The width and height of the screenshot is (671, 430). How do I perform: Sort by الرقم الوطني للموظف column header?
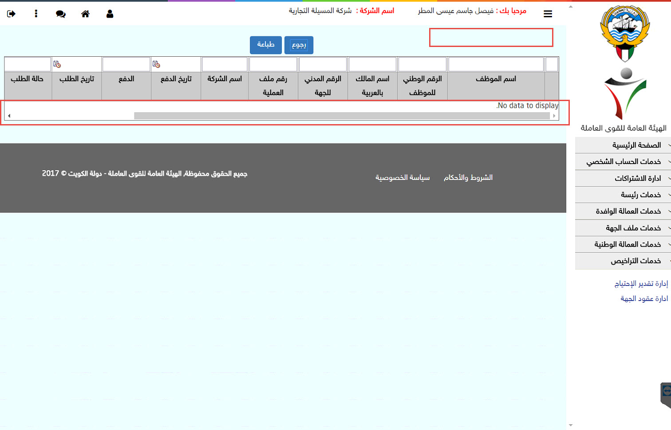[x=422, y=86]
